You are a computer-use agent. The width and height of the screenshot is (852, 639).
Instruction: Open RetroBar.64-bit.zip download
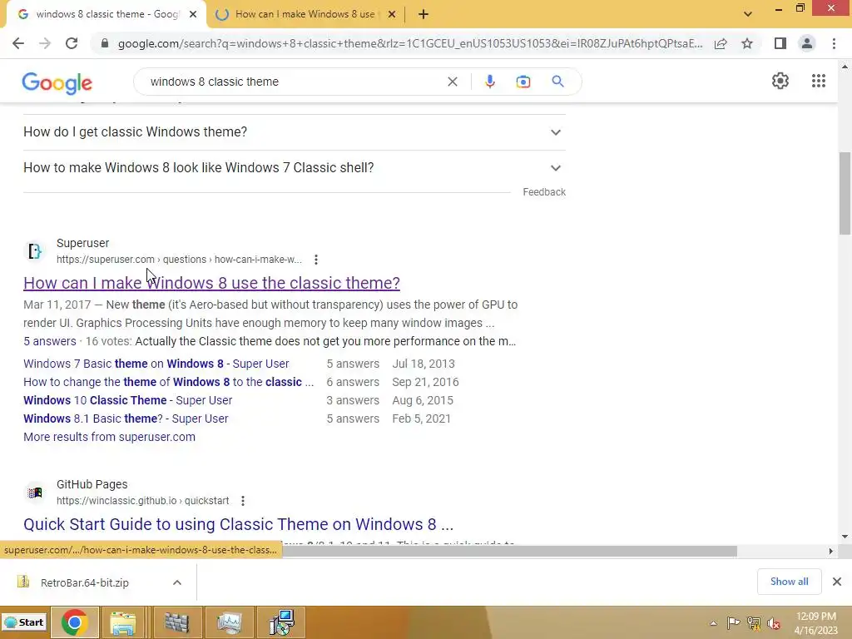85,582
